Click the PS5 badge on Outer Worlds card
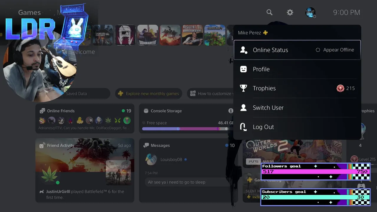Screen dimensions: 377x212 point(253,161)
